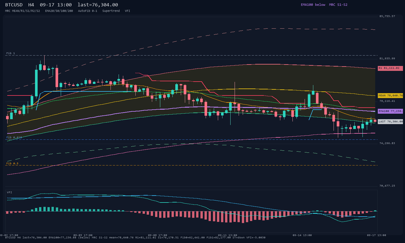Viewport: 405px width, 243px height.
Task: Click the 'Fib 0.618' level label
Action: [x=14, y=137]
